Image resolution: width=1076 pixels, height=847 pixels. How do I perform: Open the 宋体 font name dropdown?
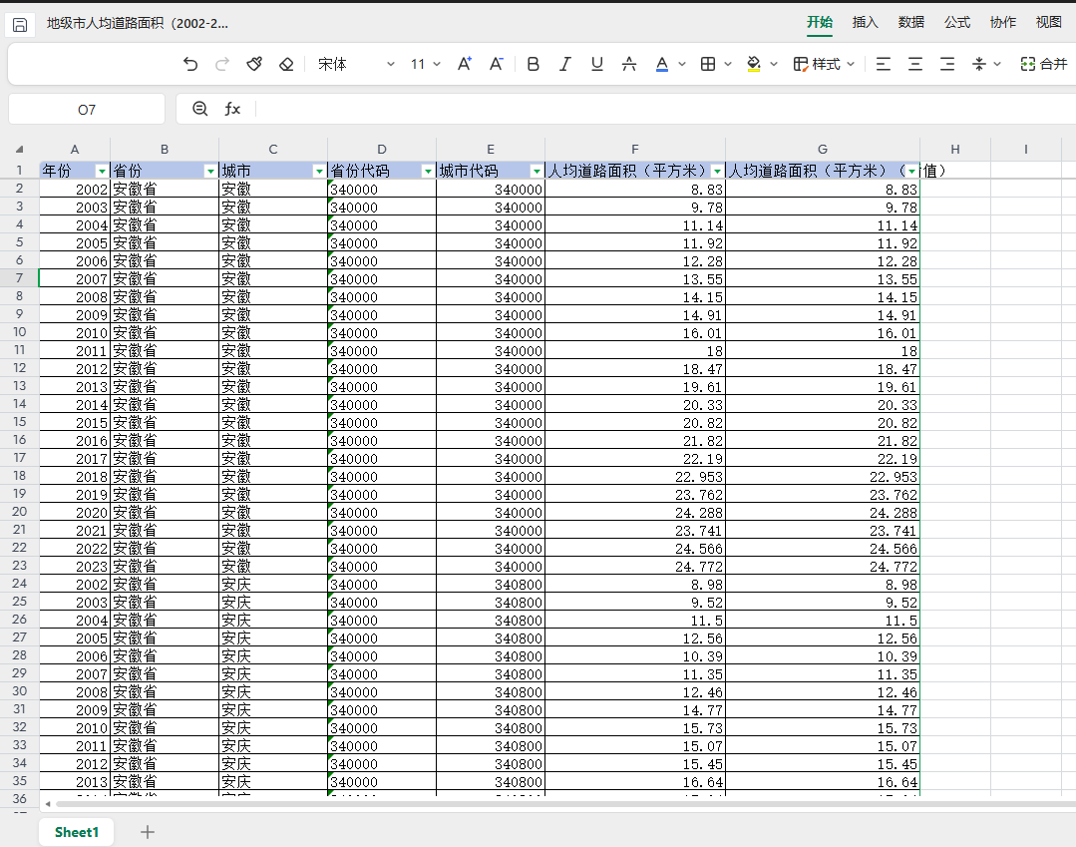356,64
